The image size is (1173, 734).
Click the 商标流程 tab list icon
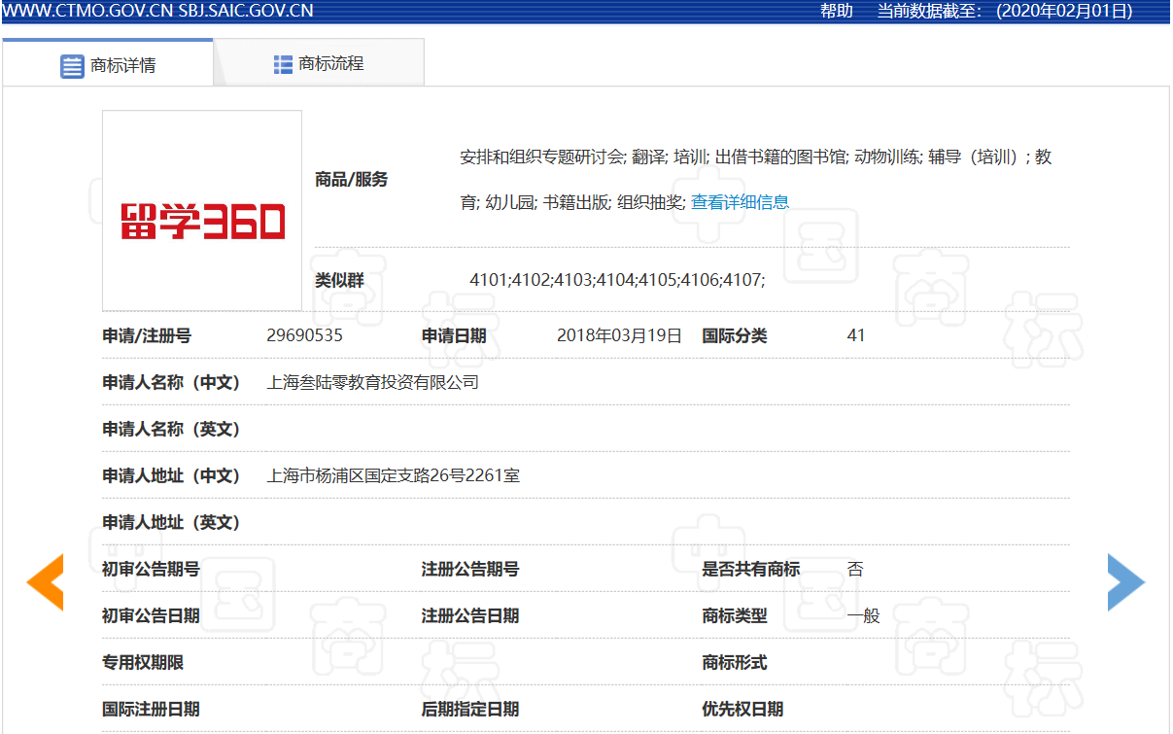(x=283, y=64)
